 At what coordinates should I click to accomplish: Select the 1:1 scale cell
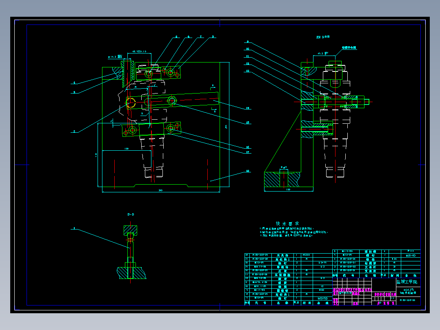(x=393, y=298)
